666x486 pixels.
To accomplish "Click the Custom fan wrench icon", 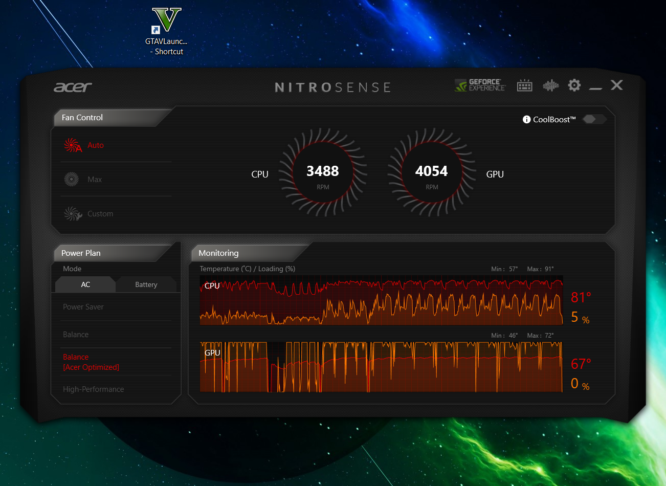I will 73,213.
